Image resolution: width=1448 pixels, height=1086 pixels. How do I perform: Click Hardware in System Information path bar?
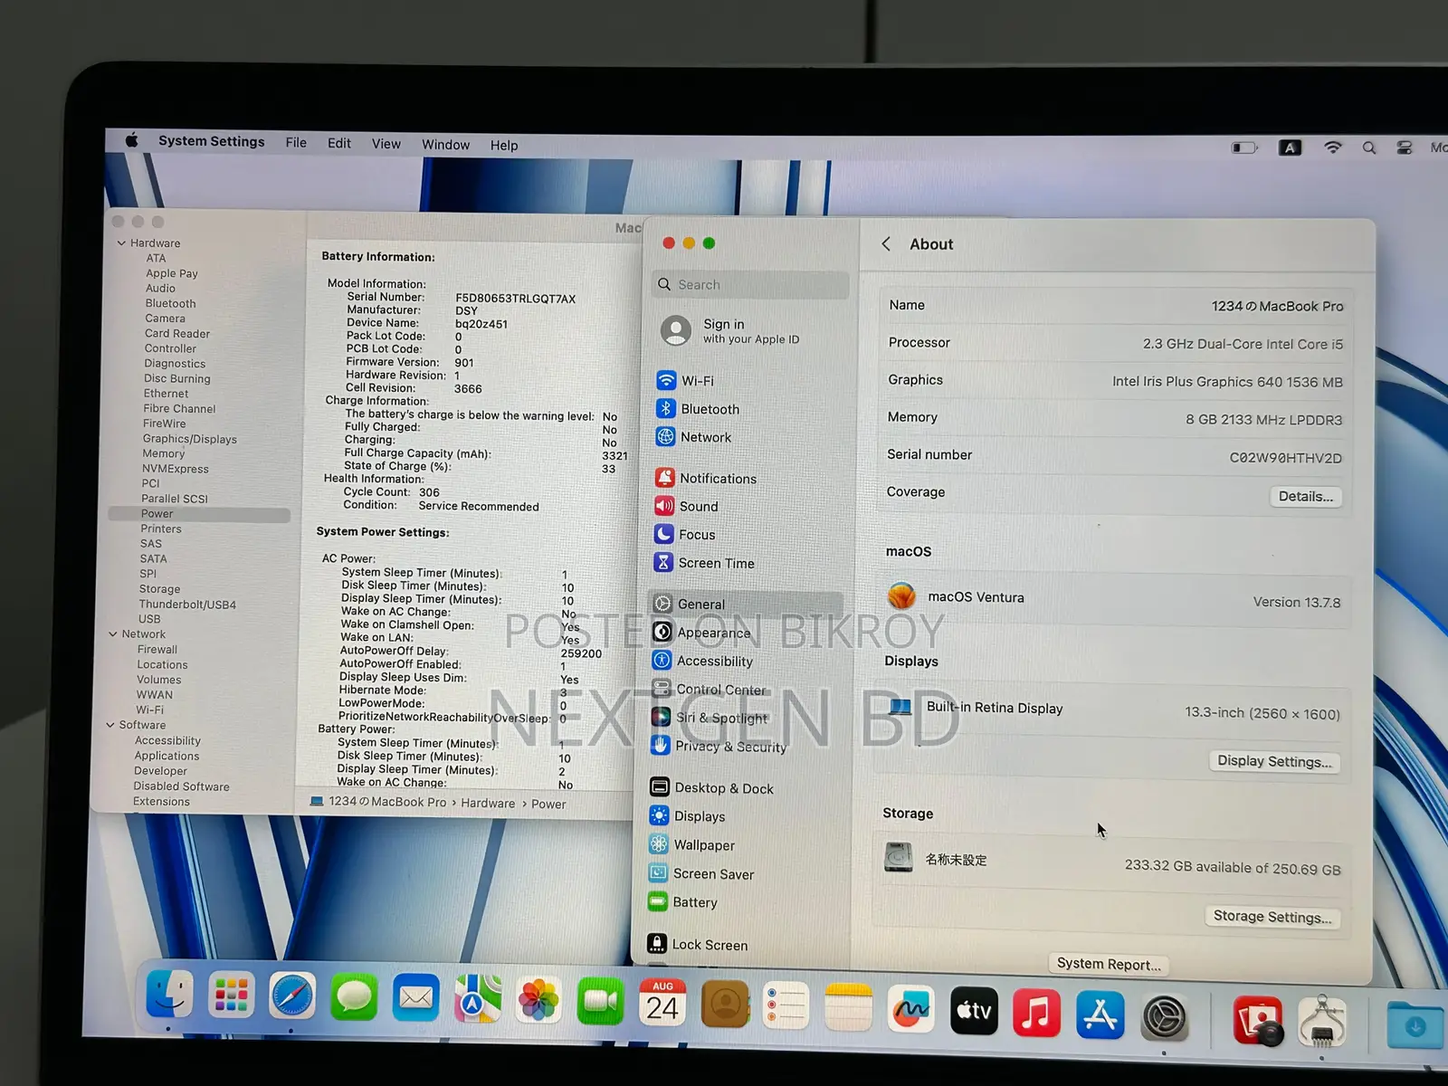488,803
